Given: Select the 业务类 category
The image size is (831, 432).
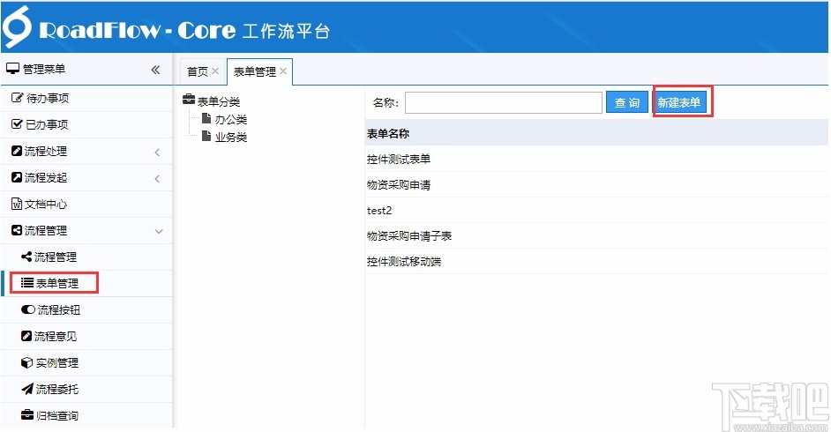Looking at the screenshot, I should click(x=230, y=138).
